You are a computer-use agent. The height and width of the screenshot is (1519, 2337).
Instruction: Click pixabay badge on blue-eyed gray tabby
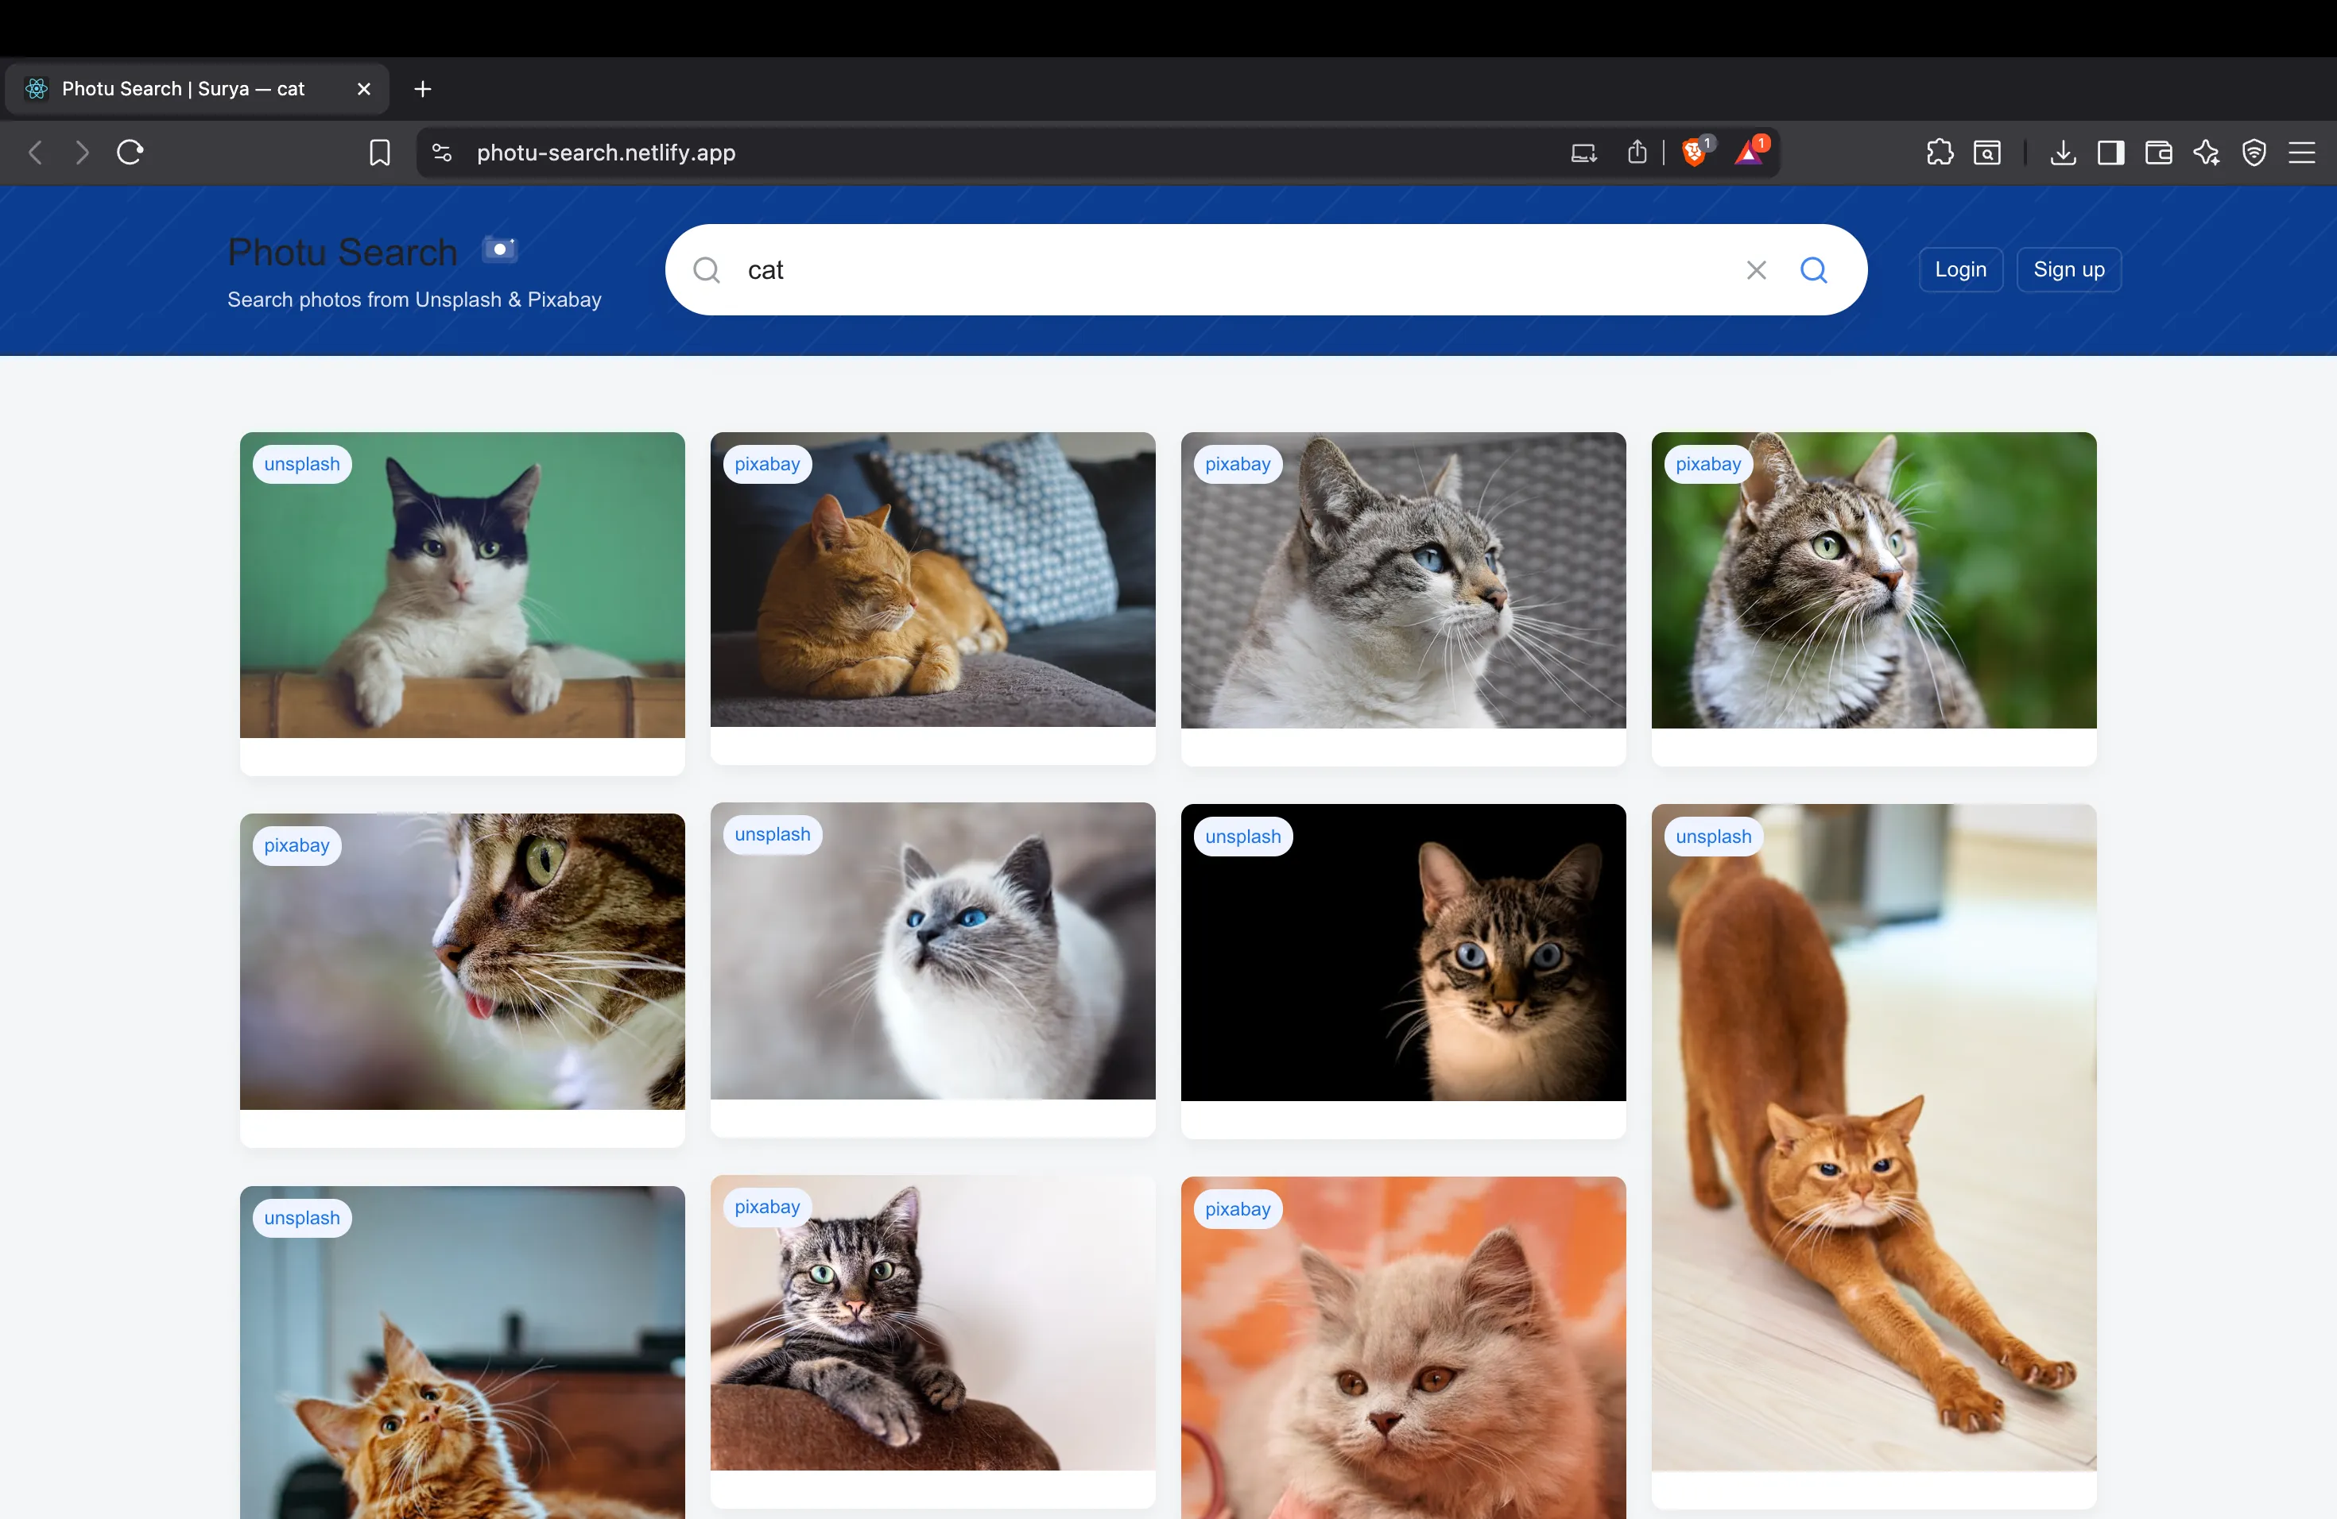[x=1237, y=464]
